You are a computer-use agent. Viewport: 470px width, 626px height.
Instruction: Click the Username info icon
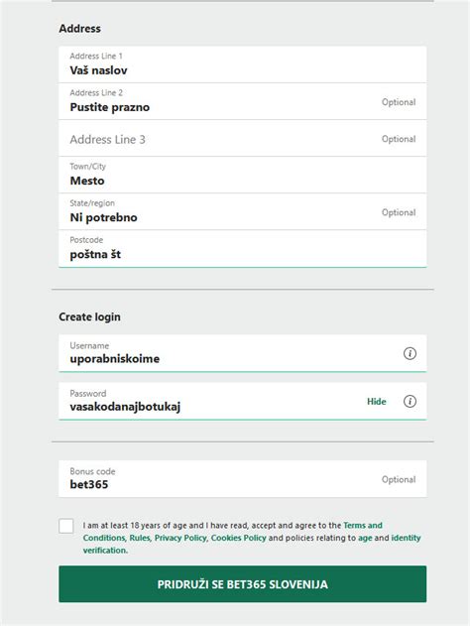410,353
